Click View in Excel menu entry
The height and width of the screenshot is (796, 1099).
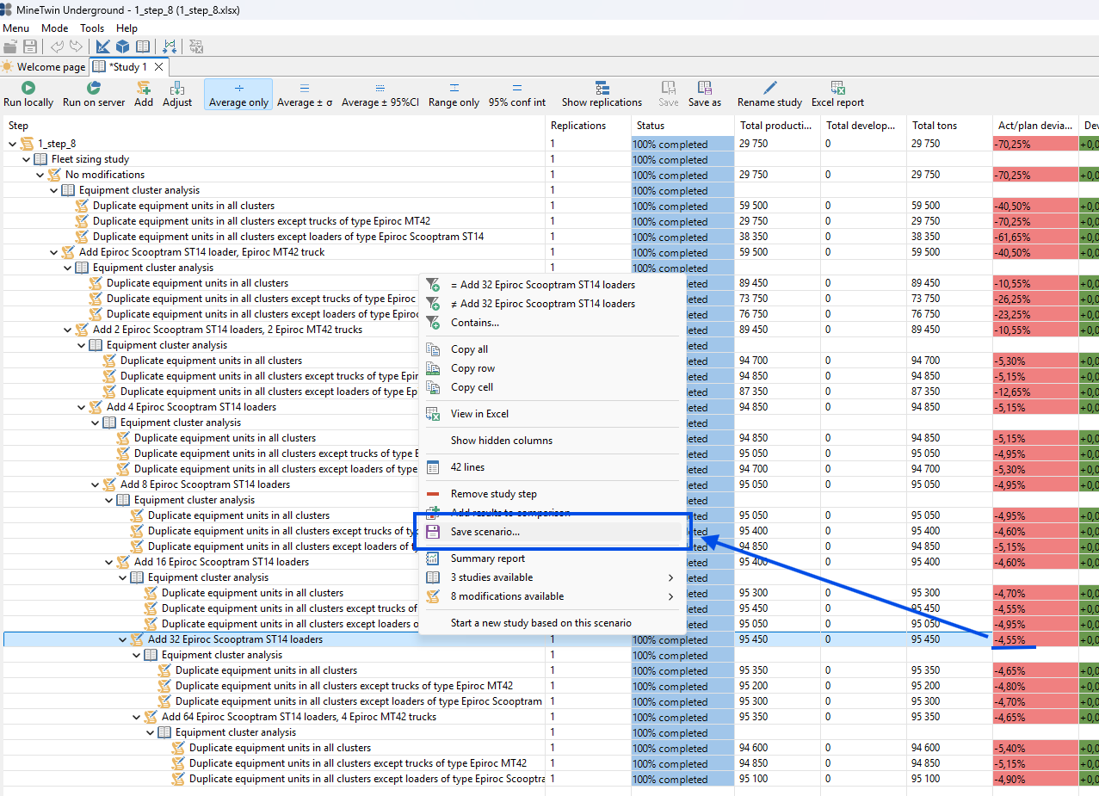tap(479, 414)
